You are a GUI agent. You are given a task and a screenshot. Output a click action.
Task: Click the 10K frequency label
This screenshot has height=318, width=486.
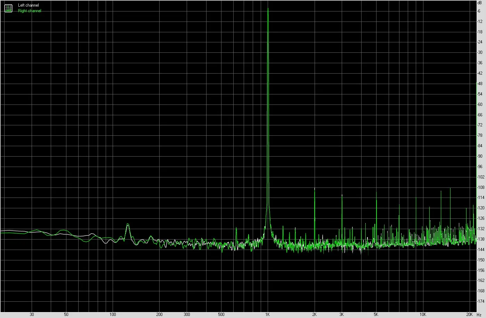click(x=423, y=315)
